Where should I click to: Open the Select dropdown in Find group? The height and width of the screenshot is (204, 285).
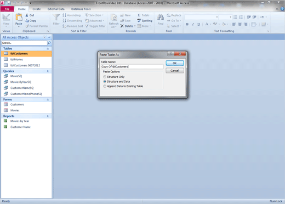pyautogui.click(x=174, y=26)
